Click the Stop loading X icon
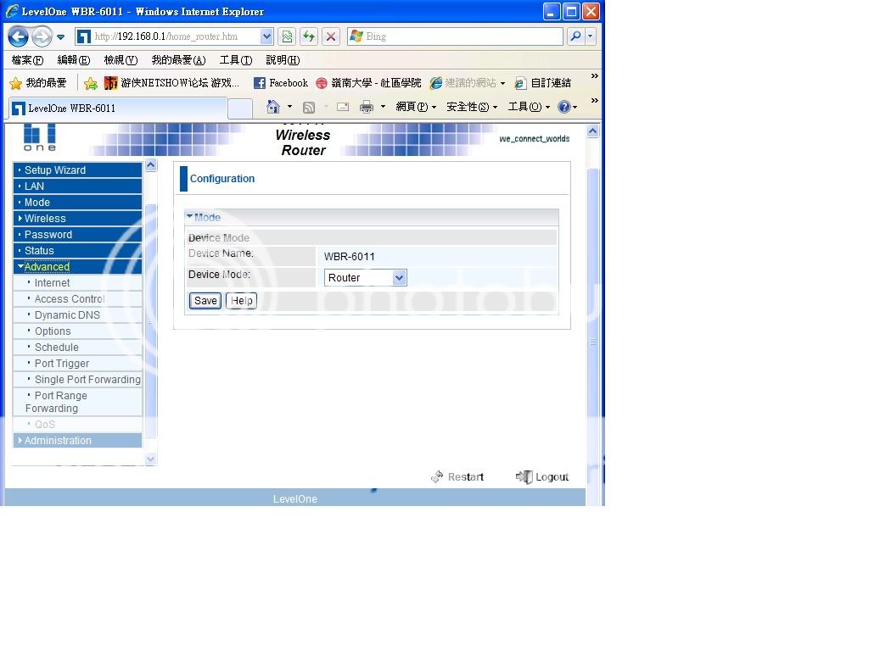This screenshot has height=651, width=869. coord(331,36)
